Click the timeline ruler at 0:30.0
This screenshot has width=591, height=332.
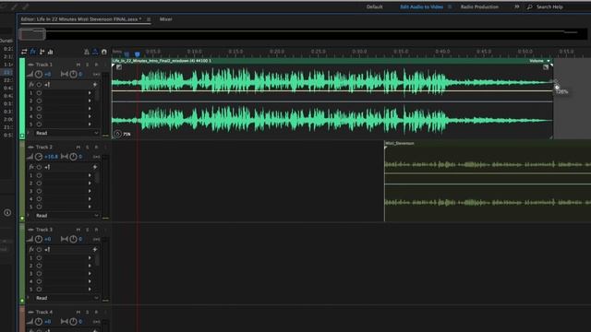pyautogui.click(x=359, y=52)
